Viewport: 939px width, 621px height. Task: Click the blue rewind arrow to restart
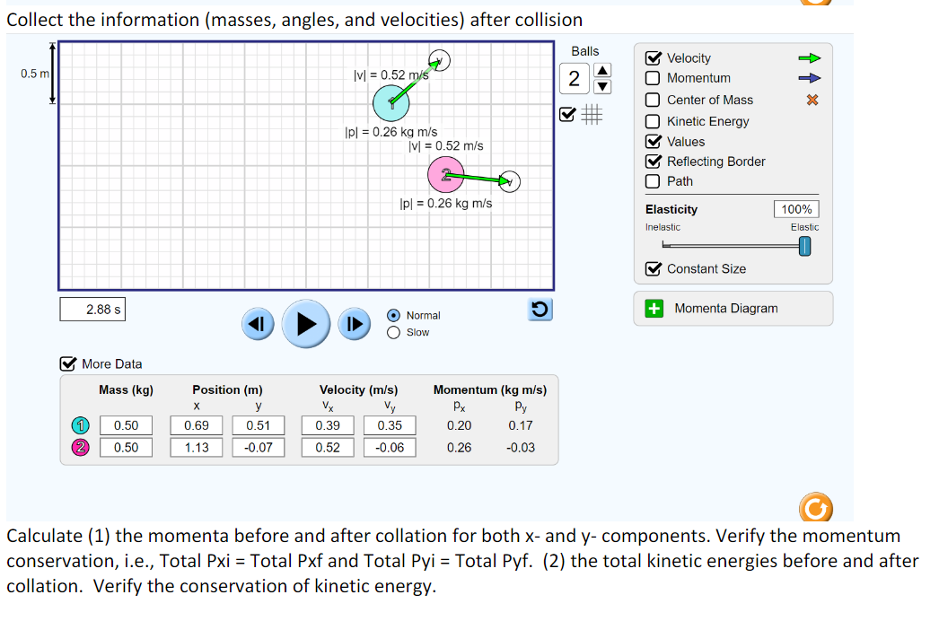click(x=540, y=308)
